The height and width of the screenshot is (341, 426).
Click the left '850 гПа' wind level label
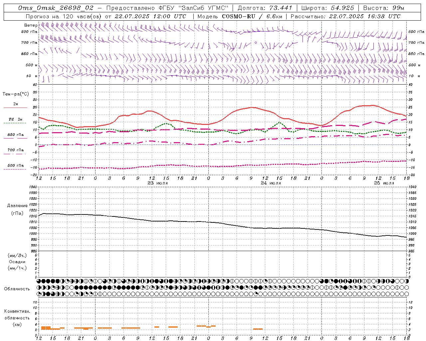tap(29, 54)
